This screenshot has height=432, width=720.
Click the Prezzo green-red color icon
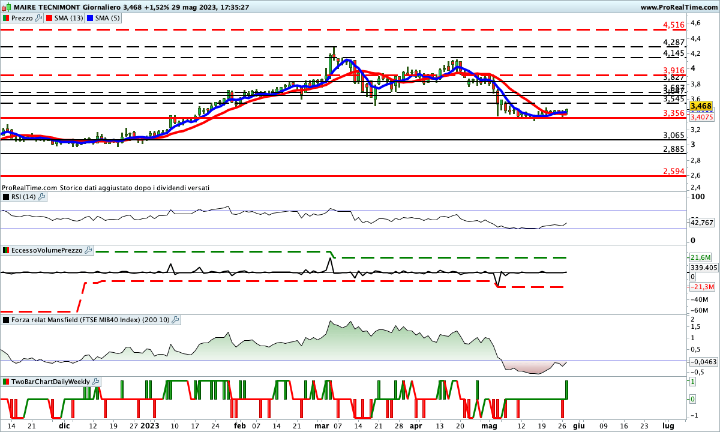pyautogui.click(x=6, y=18)
